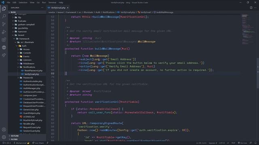
Task: Open the editor More Actions ellipsis
Action: (x=255, y=8)
